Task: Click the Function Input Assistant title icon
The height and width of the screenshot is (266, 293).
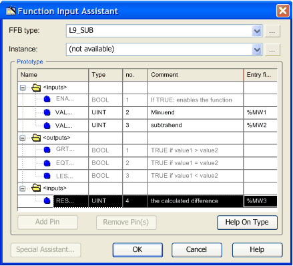Action: coord(11,11)
